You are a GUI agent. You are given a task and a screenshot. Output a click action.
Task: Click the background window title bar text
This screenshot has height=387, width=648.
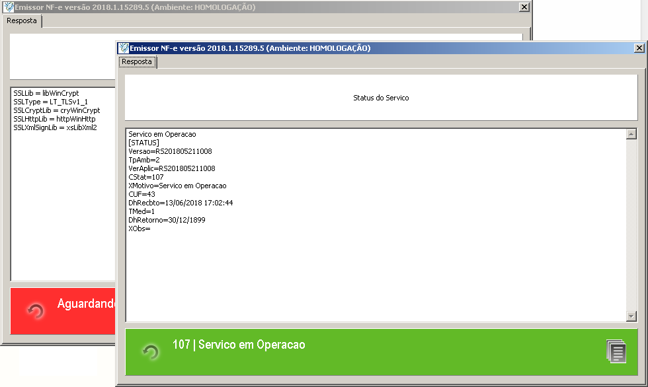click(135, 7)
